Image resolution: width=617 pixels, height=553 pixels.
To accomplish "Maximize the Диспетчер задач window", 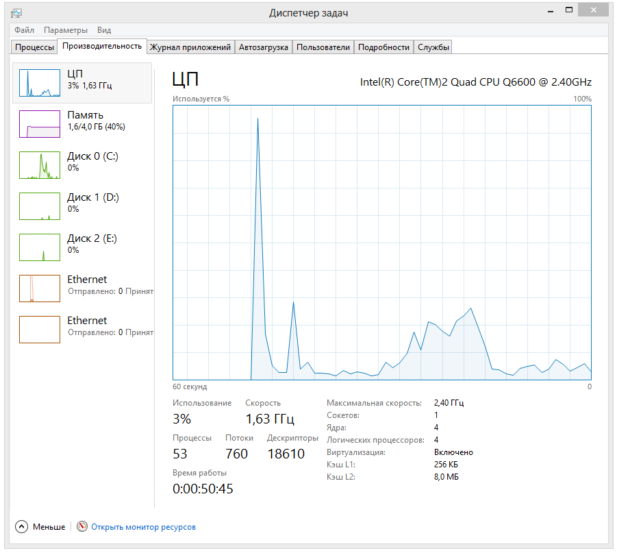I will [x=569, y=10].
